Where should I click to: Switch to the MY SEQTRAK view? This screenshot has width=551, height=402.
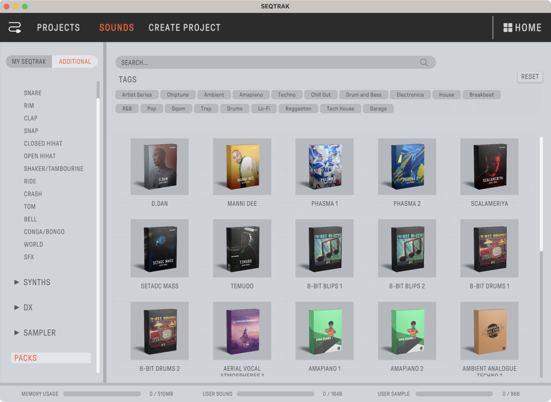click(x=28, y=61)
